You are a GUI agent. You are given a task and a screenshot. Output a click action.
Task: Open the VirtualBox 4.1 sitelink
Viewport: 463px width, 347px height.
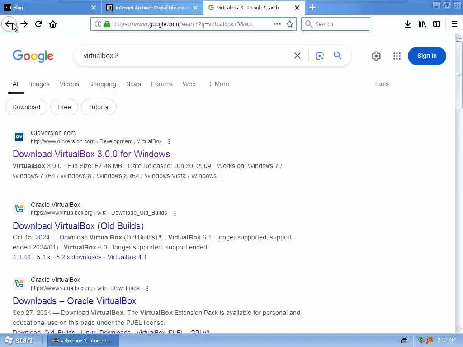pyautogui.click(x=127, y=257)
